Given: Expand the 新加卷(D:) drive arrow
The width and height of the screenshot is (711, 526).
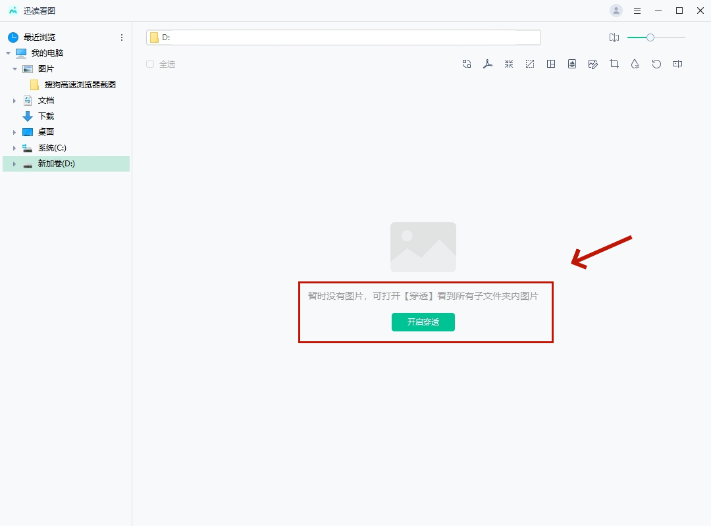Looking at the screenshot, I should coord(14,164).
